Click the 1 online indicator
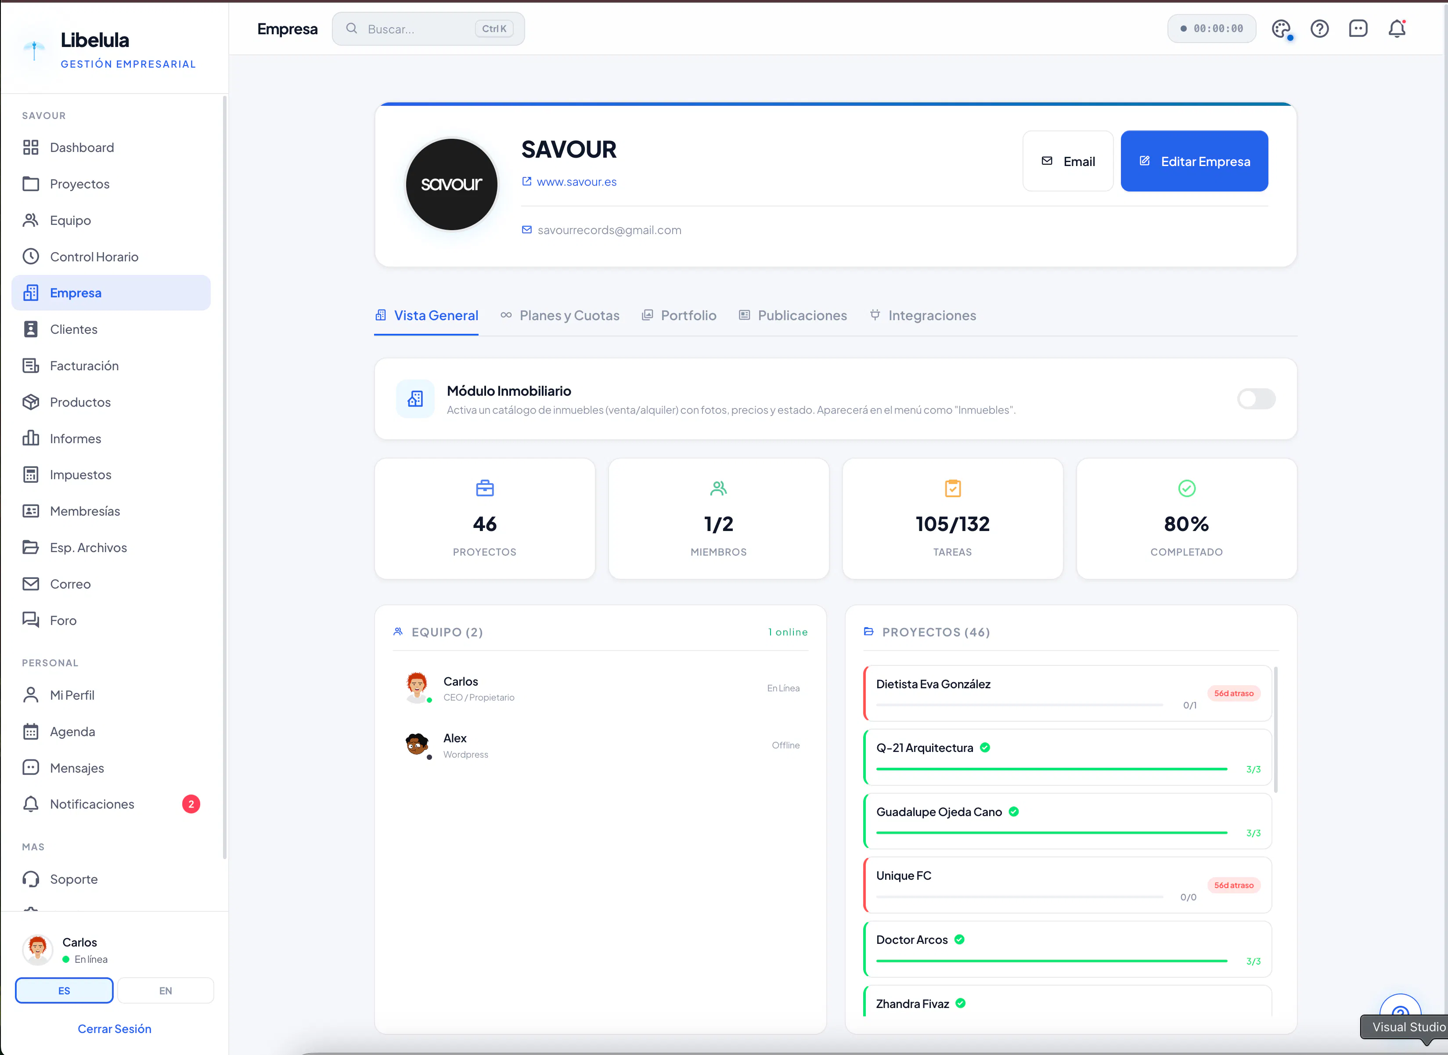This screenshot has height=1055, width=1448. pos(788,632)
